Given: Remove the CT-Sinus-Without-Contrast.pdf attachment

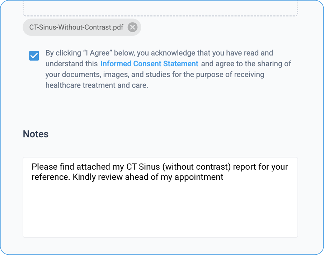Looking at the screenshot, I should point(132,27).
